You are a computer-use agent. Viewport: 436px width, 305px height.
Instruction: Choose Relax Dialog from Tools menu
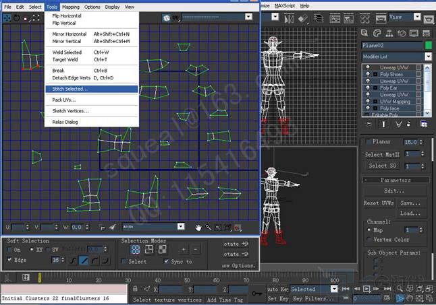[x=92, y=122]
